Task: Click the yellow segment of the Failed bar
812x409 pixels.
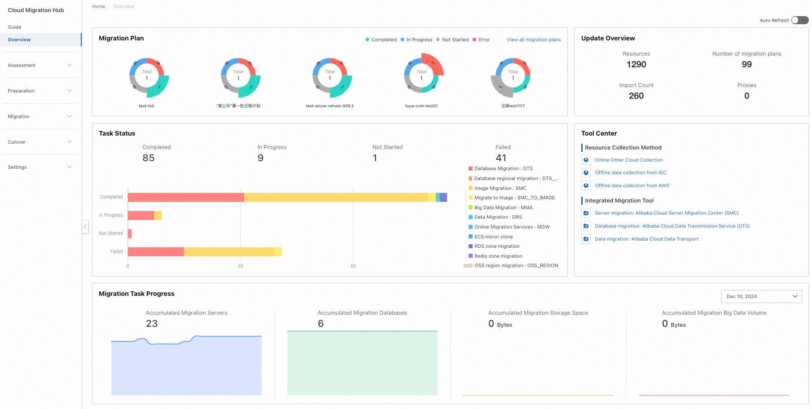Action: [229, 251]
